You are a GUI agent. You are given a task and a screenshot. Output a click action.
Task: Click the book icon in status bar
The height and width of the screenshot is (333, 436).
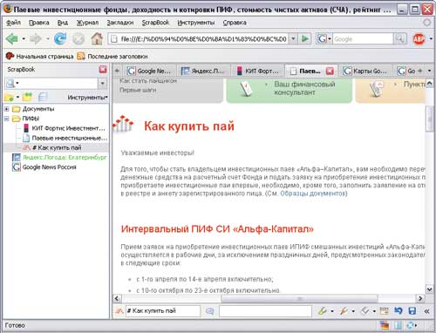point(399,325)
